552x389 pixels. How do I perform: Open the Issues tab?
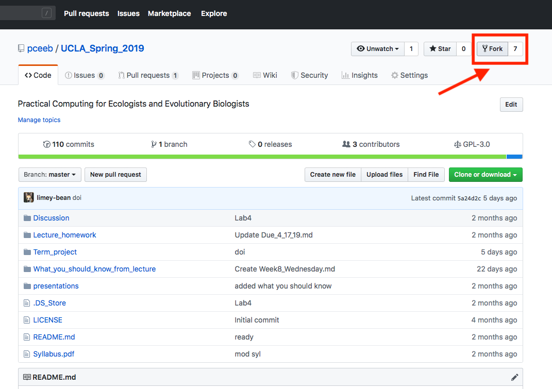(x=85, y=75)
